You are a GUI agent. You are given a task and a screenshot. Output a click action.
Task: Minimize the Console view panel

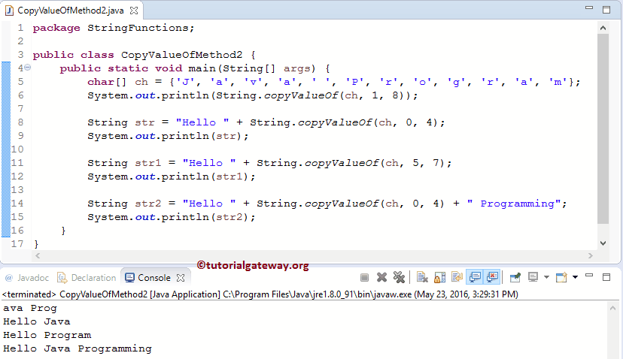pos(589,276)
